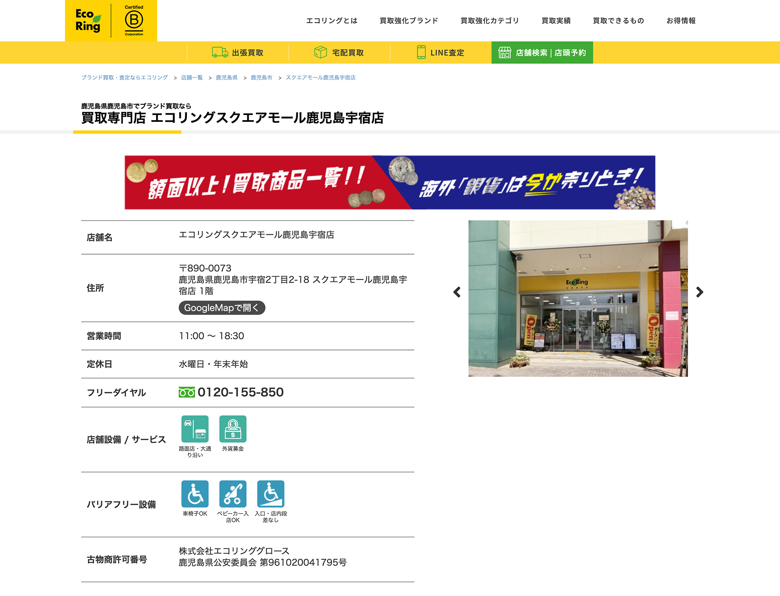The image size is (780, 596).
Task: Call the number 0120-155-850
Action: (240, 392)
